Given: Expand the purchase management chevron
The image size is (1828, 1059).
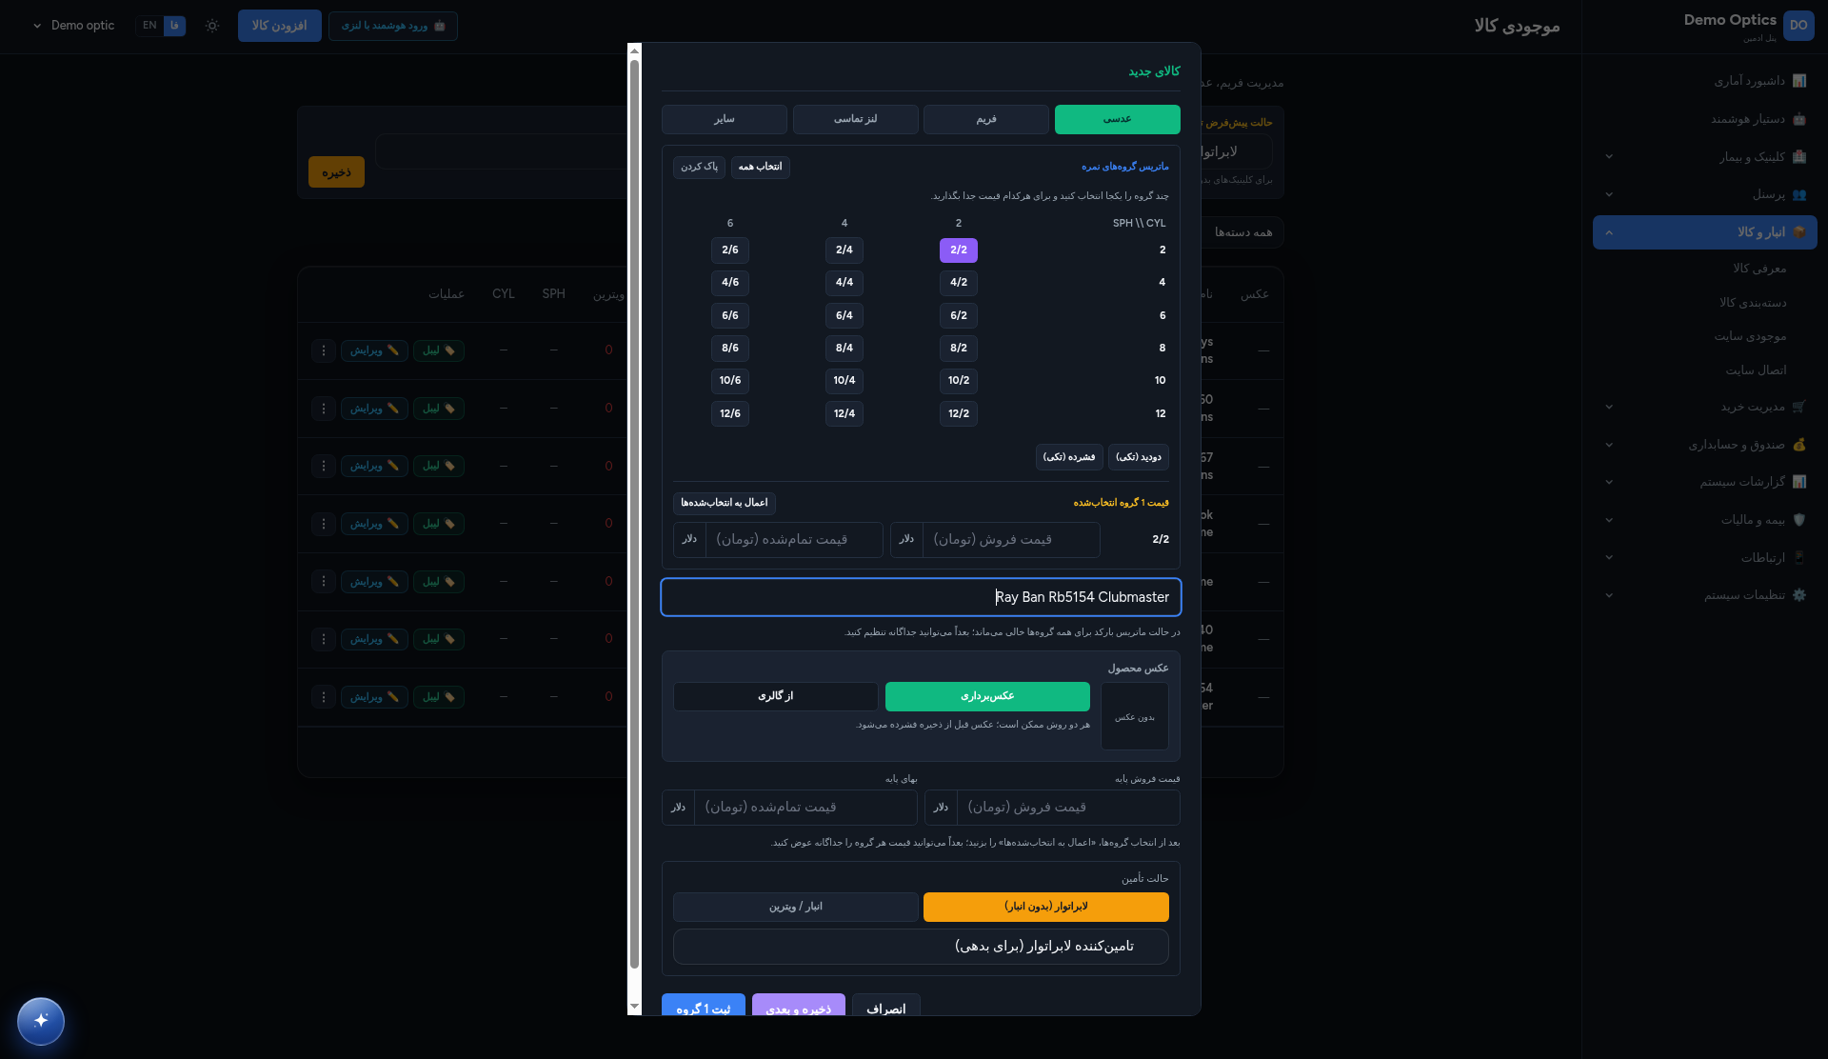Looking at the screenshot, I should point(1609,407).
